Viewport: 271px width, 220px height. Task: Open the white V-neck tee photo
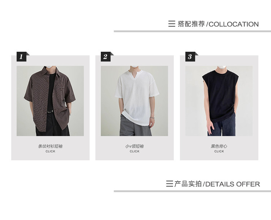point(134,101)
